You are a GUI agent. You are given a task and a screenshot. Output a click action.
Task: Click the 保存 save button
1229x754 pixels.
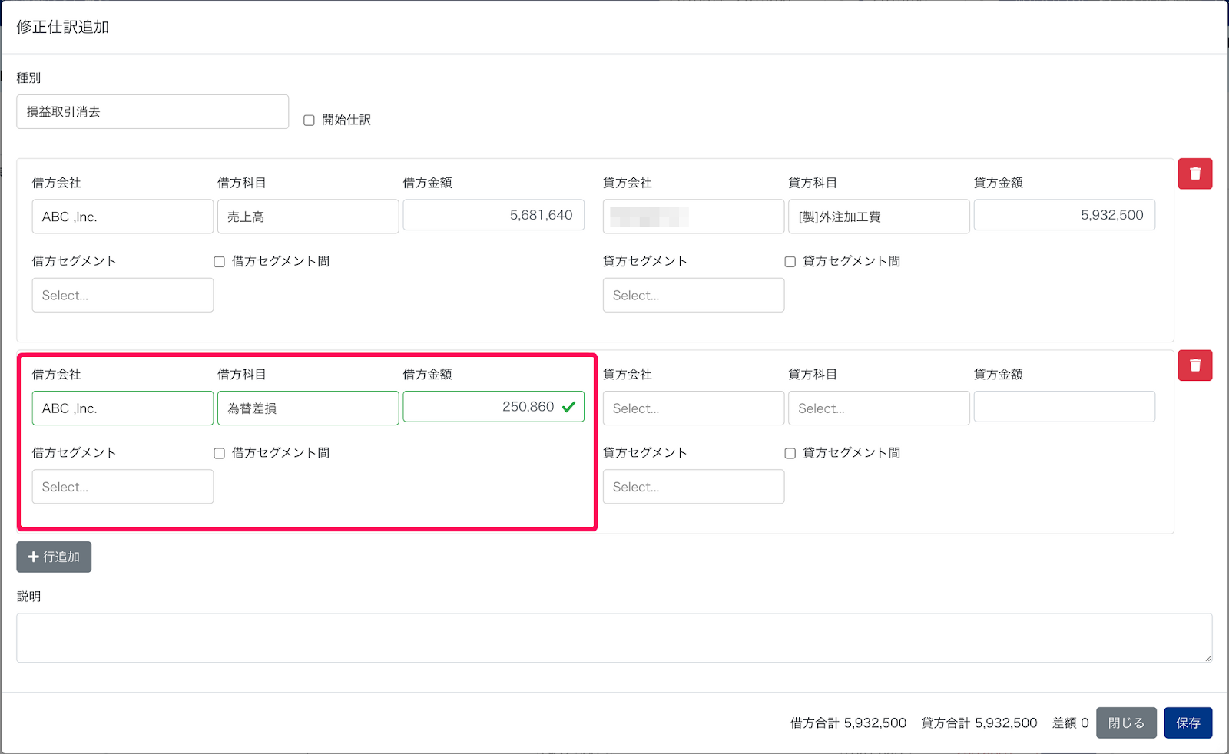(1188, 723)
